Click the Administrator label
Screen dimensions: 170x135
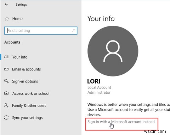pyautogui.click(x=99, y=92)
